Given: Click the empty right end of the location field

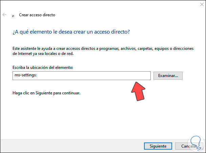Looking at the screenshot, I should [x=136, y=76].
